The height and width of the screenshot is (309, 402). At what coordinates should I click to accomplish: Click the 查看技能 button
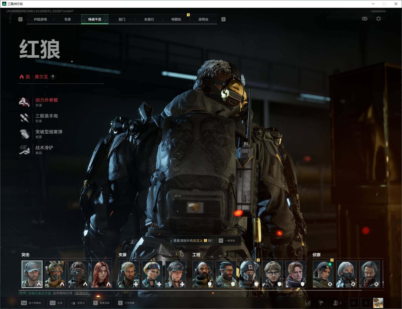coord(101,303)
